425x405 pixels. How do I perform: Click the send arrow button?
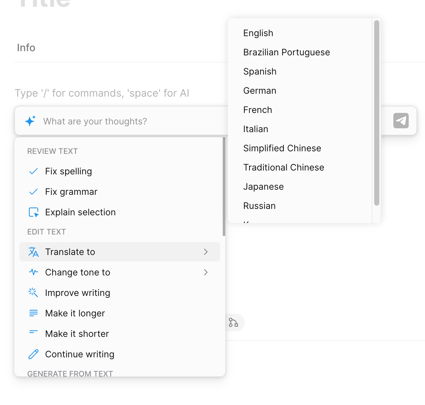(x=401, y=121)
